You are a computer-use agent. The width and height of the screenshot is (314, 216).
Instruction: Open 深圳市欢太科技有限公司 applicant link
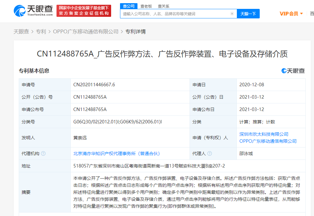click(264, 134)
